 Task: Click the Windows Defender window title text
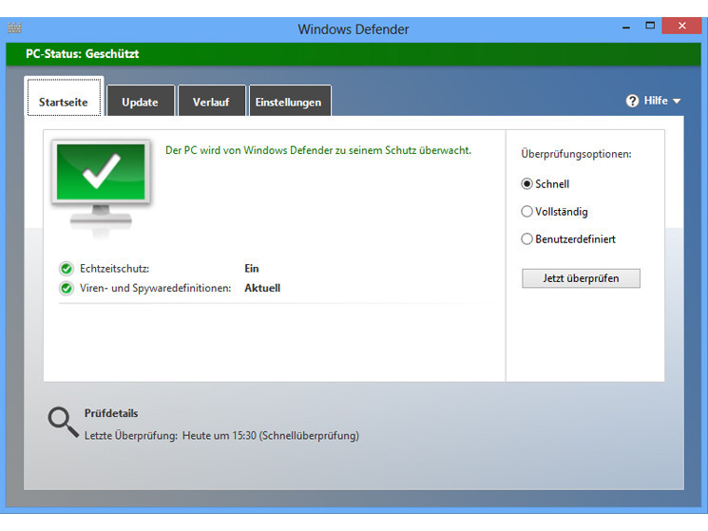coord(354,29)
